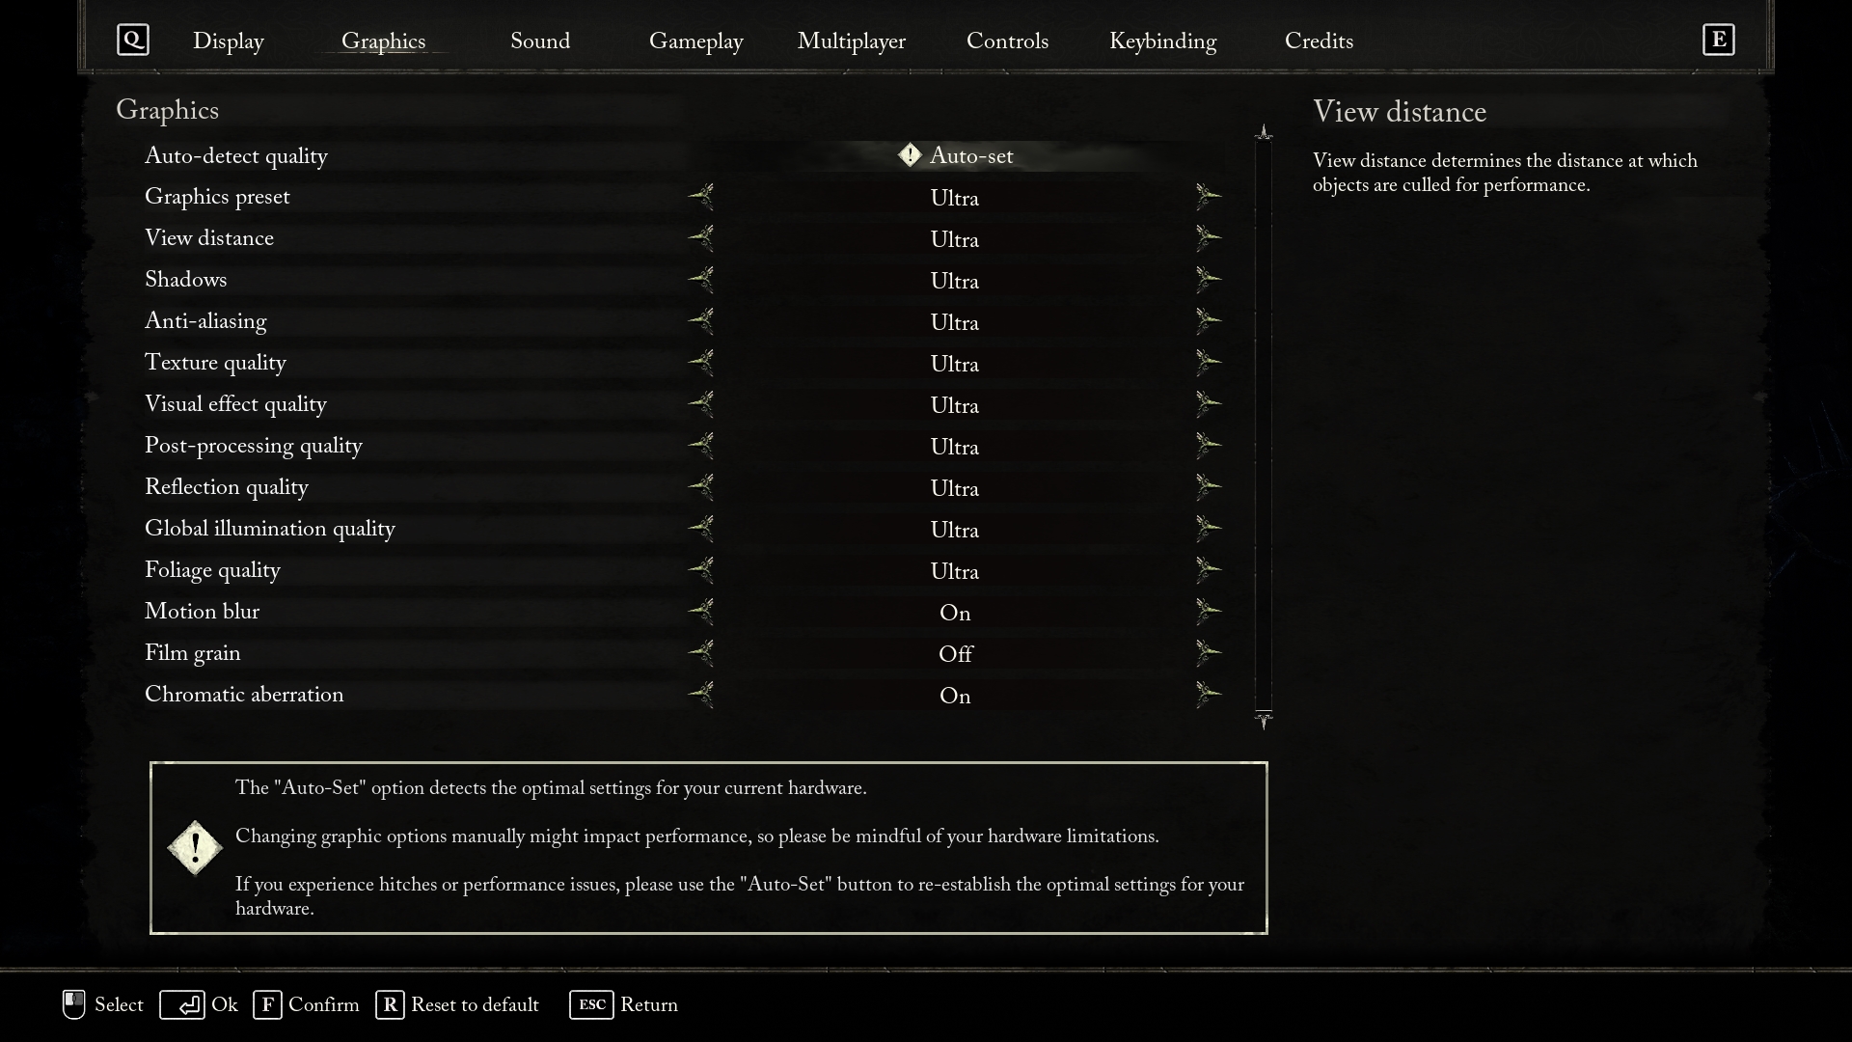
Task: Click the warning triangle icon in the notice box
Action: click(x=193, y=846)
